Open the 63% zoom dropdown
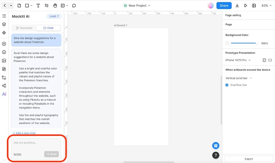Image resolution: width=275 pixels, height=163 pixels. (266, 6)
